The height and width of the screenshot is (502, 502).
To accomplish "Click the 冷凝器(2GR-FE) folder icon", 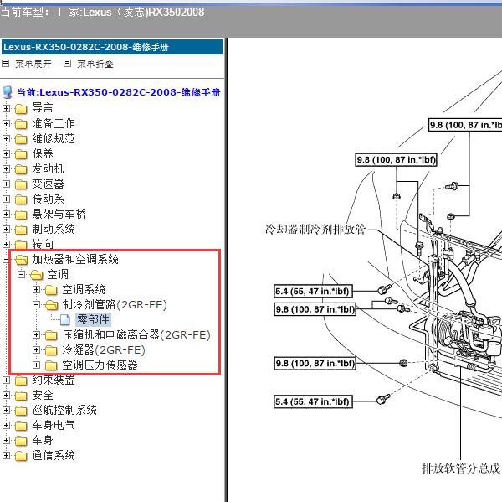I will tap(51, 350).
